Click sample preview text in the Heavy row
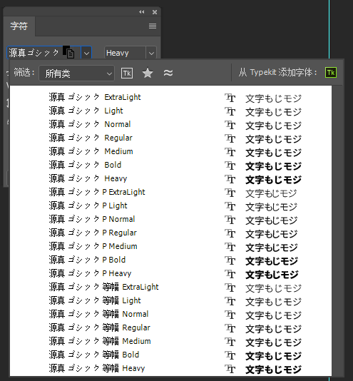This screenshot has width=353, height=381. [273, 180]
